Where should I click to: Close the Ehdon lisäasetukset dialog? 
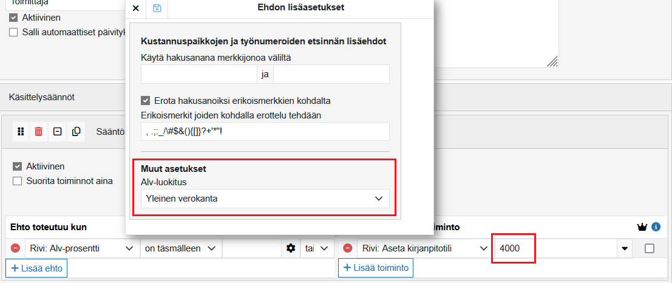coord(135,8)
